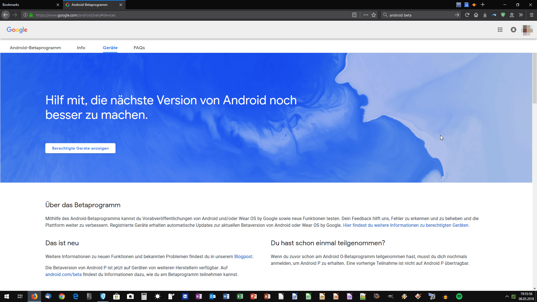Click the Google logo
The width and height of the screenshot is (537, 302).
17,30
